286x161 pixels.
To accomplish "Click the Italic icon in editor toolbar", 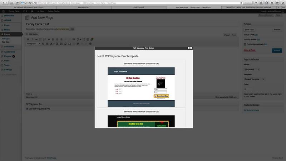I will [32, 39].
